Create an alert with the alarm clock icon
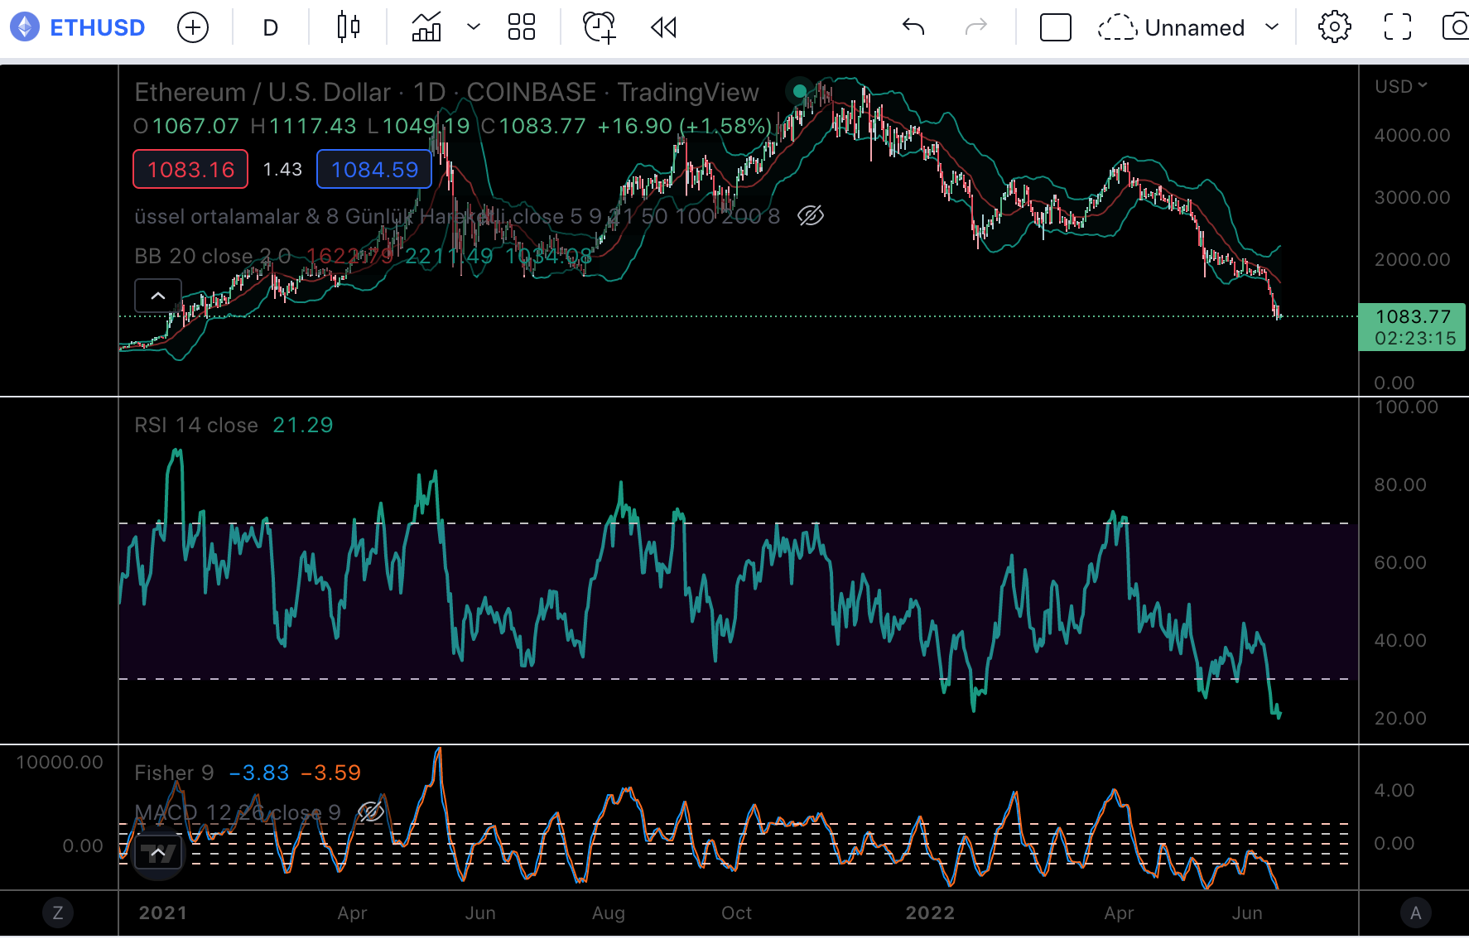The width and height of the screenshot is (1469, 944). click(599, 27)
